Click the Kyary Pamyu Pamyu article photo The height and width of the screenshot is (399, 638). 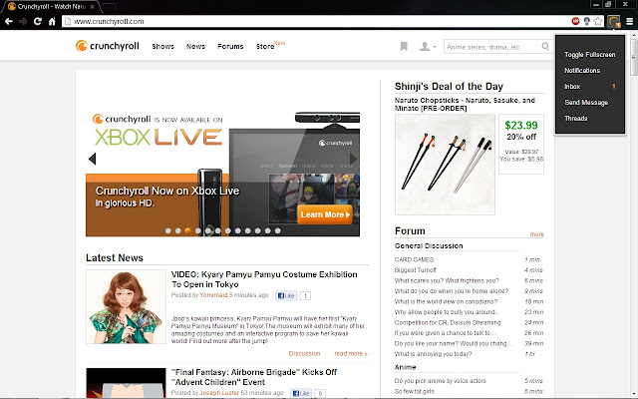(127, 306)
